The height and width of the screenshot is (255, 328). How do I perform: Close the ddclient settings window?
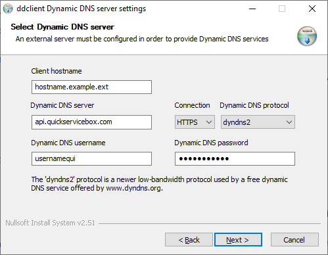[312, 9]
